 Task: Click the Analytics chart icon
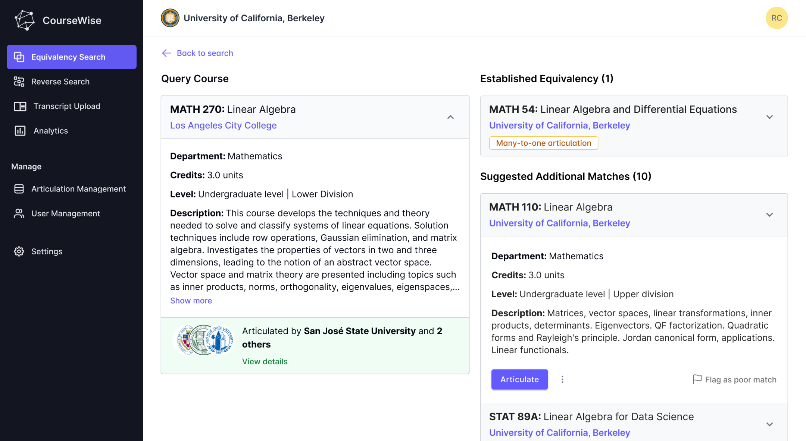pyautogui.click(x=20, y=131)
